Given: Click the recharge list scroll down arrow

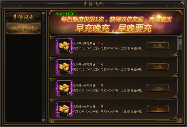Looking at the screenshot, I should [180, 120].
